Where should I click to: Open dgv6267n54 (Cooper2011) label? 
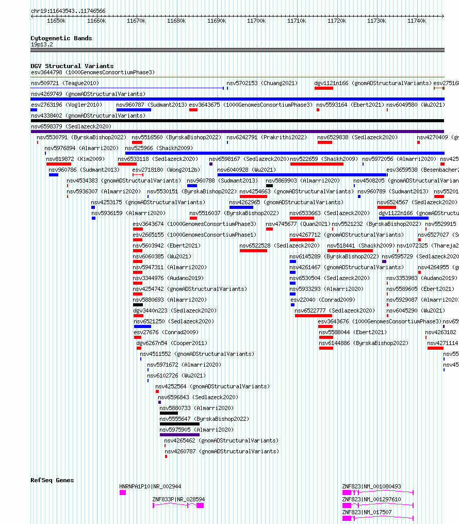[x=172, y=343]
